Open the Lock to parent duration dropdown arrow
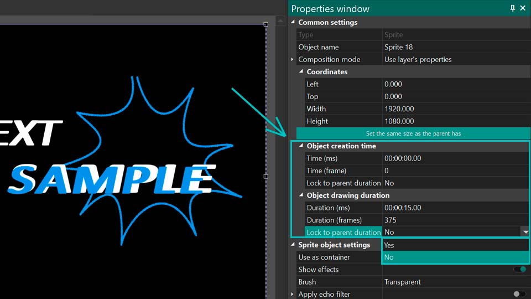531x299 pixels. pos(525,232)
